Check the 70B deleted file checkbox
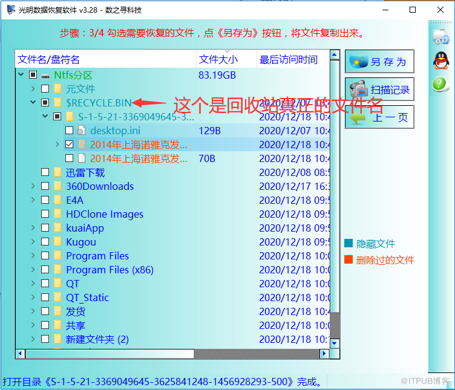 pyautogui.click(x=69, y=158)
